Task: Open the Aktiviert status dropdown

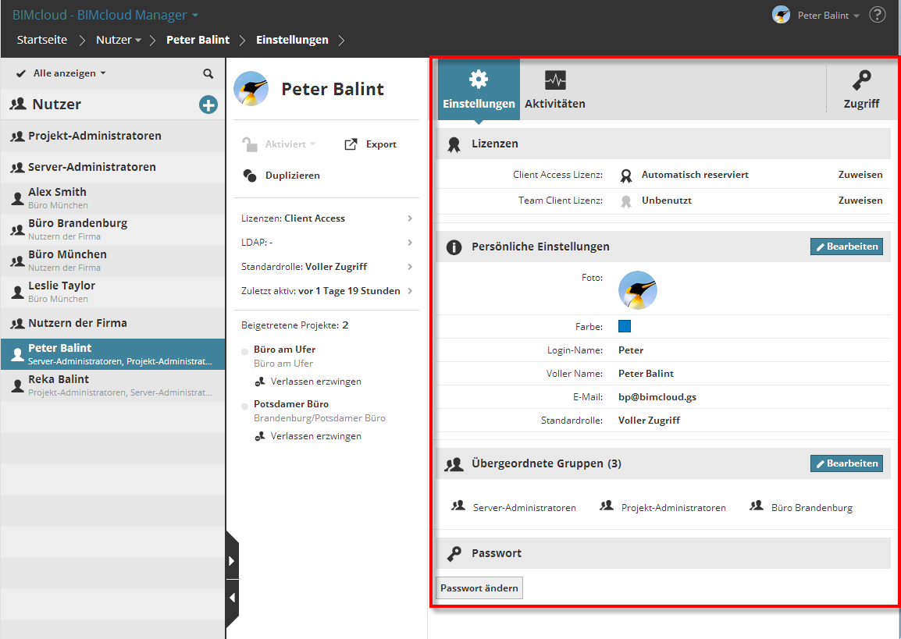Action: [x=290, y=144]
